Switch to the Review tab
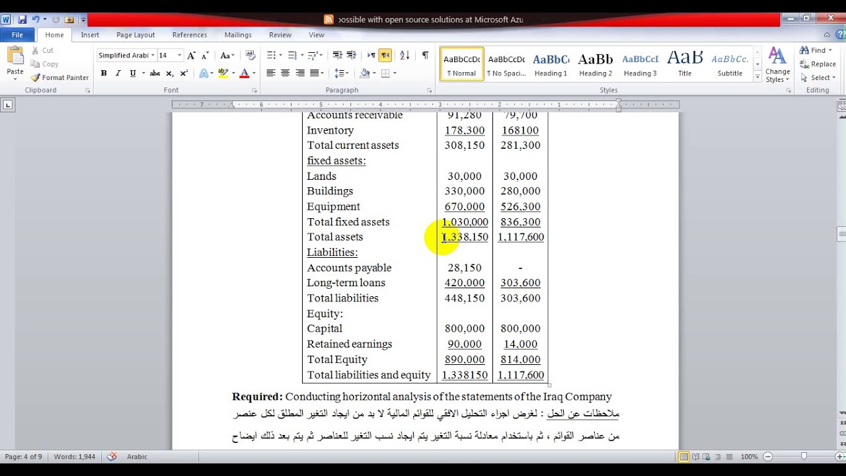846x476 pixels. coord(280,35)
